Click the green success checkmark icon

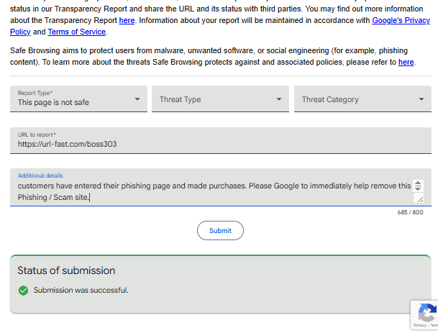[23, 291]
